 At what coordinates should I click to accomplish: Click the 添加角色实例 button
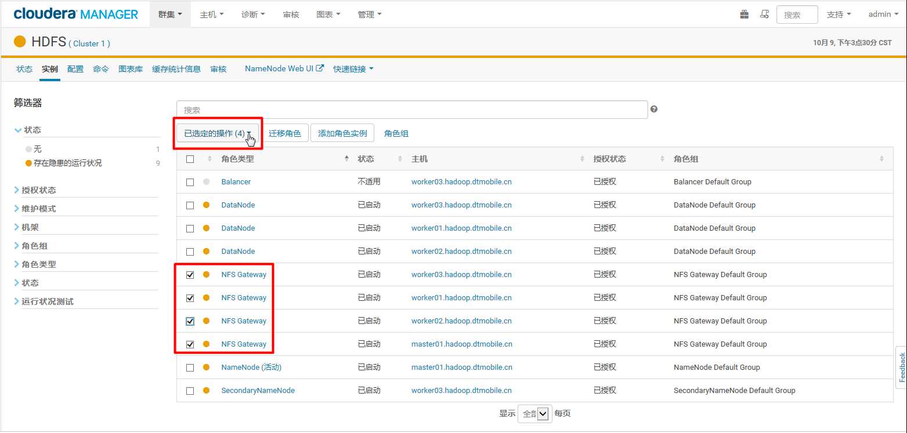(x=342, y=133)
